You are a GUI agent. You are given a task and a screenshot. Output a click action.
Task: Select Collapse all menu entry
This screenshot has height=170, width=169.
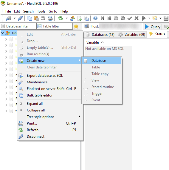(x=49, y=110)
